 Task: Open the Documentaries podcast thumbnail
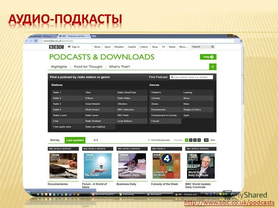pyautogui.click(x=63, y=166)
